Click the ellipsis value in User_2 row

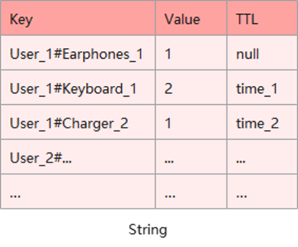tap(191, 157)
